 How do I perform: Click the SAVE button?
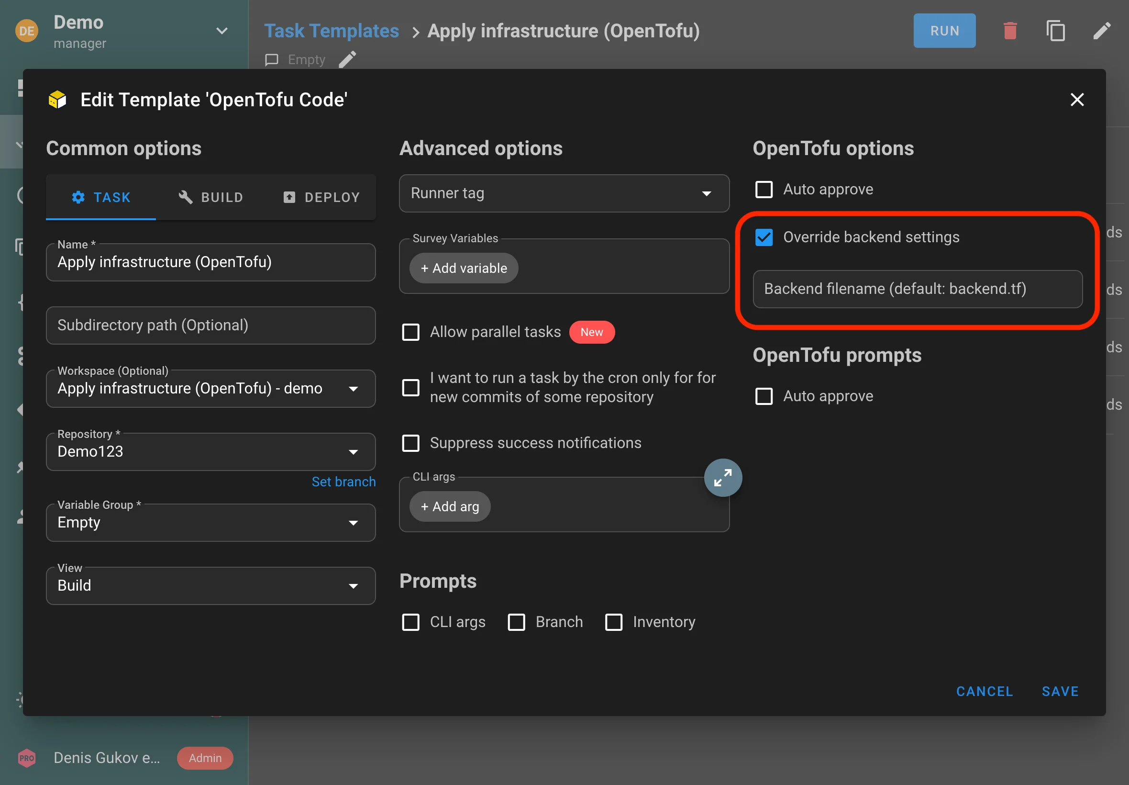click(1060, 692)
